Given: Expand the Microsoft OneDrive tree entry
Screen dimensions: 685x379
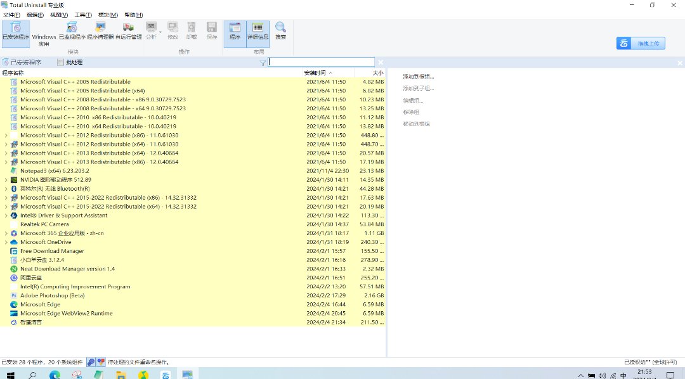Looking at the screenshot, I should pyautogui.click(x=6, y=242).
